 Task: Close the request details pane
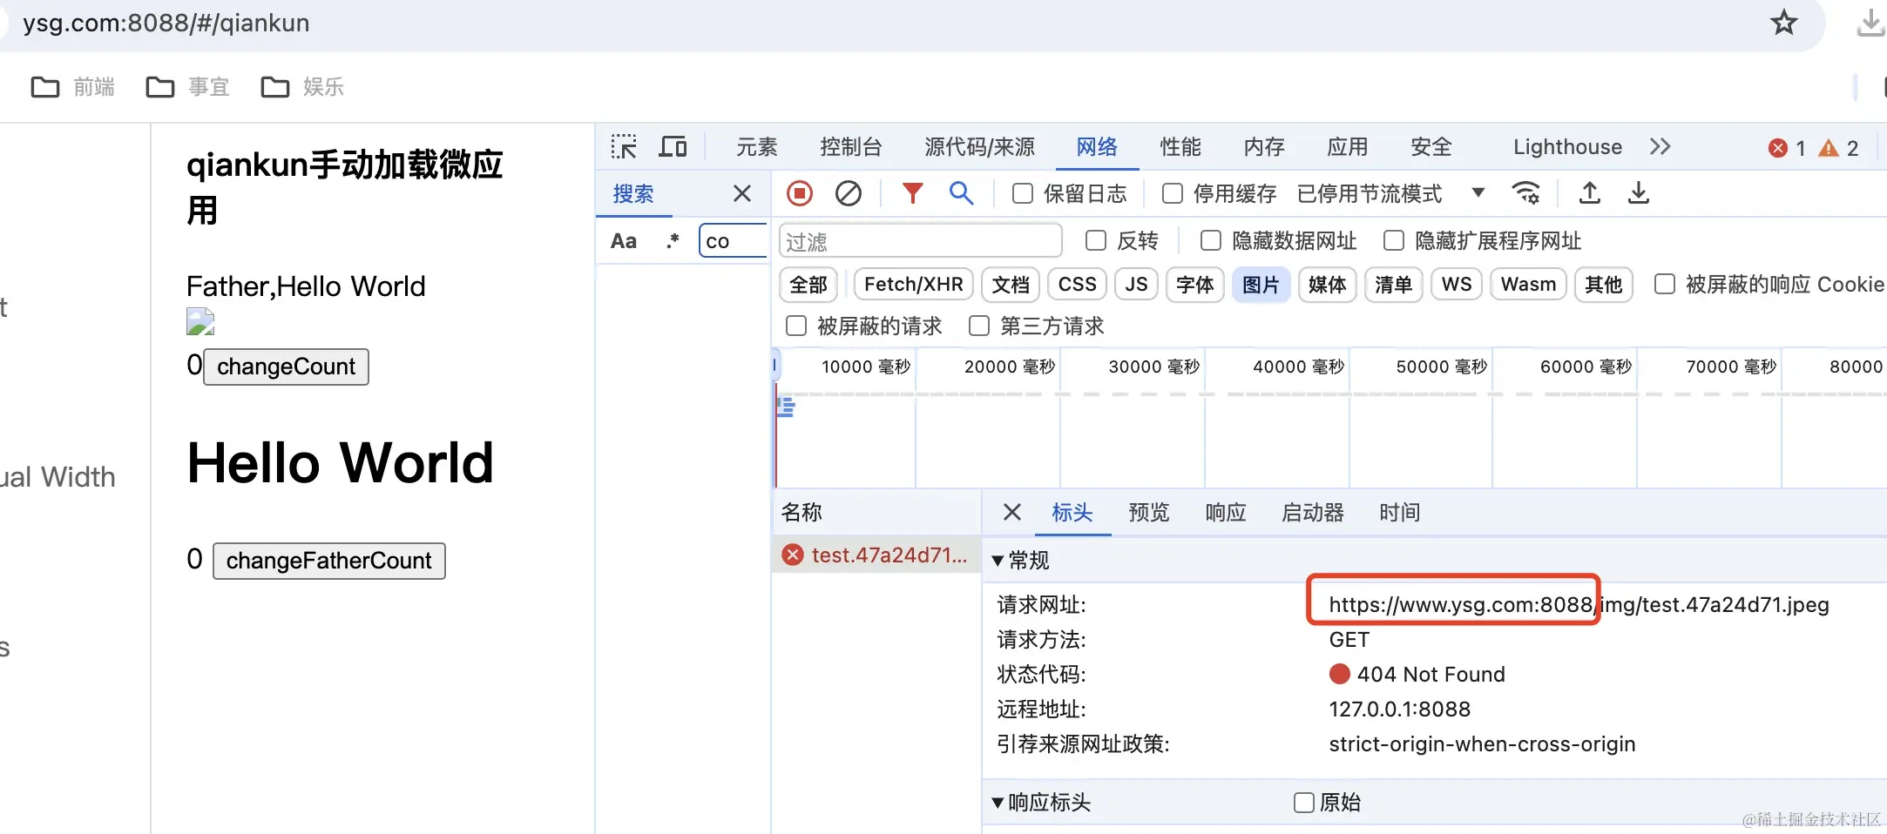pyautogui.click(x=1011, y=512)
